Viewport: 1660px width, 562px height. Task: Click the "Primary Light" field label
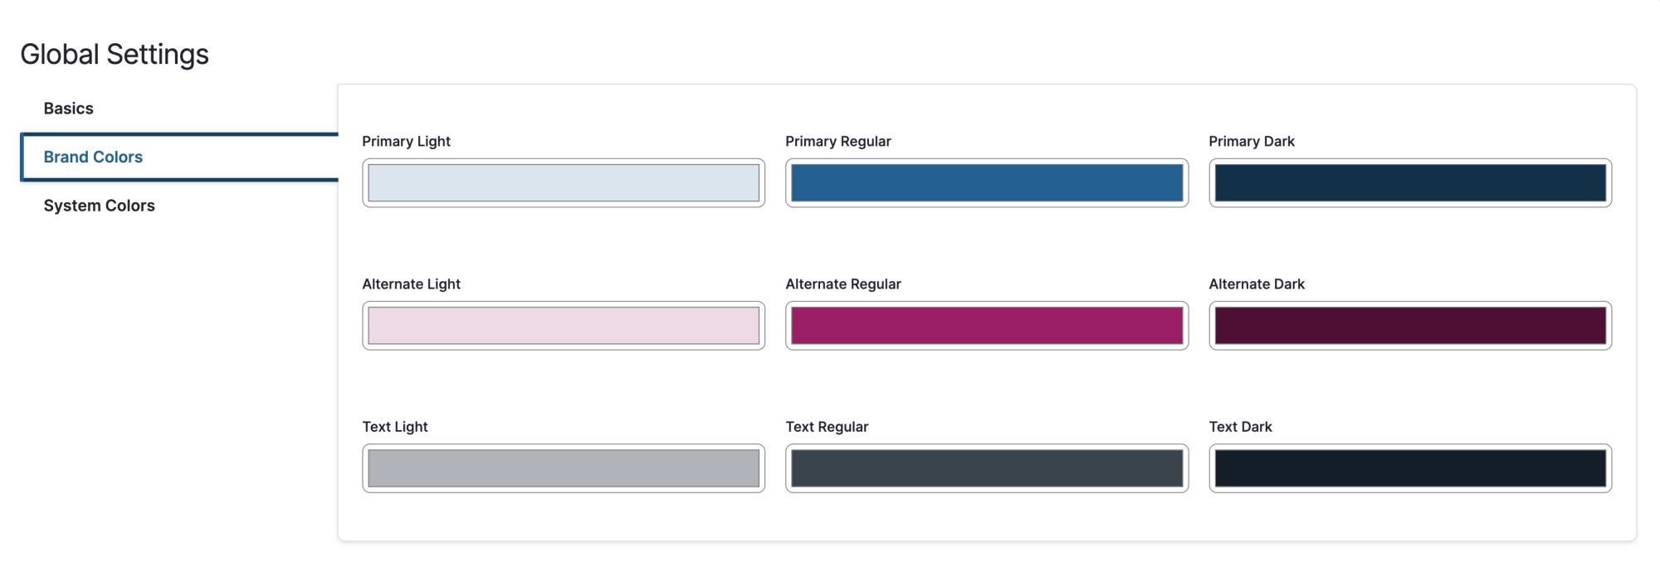(x=406, y=142)
